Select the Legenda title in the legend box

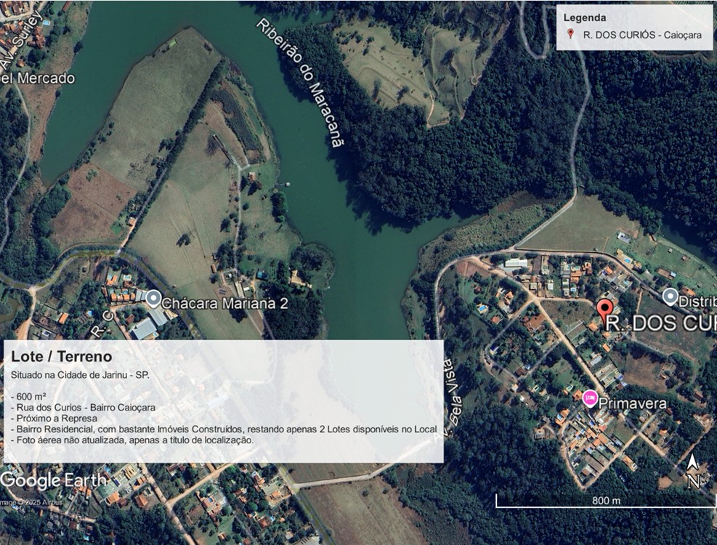pos(585,17)
